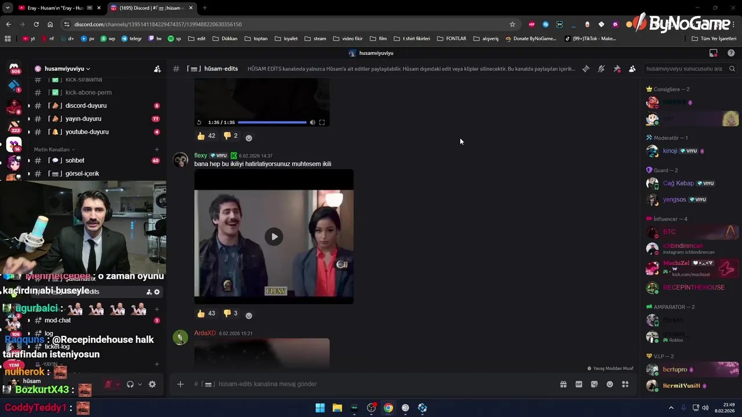742x417 pixels.
Task: Open the görsel-içerik channel
Action: pos(96,174)
